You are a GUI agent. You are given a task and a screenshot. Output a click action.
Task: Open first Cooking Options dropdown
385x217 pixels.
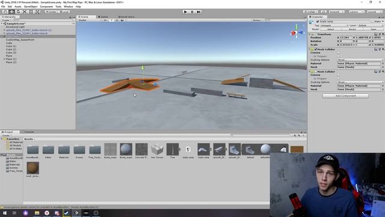coord(360,60)
